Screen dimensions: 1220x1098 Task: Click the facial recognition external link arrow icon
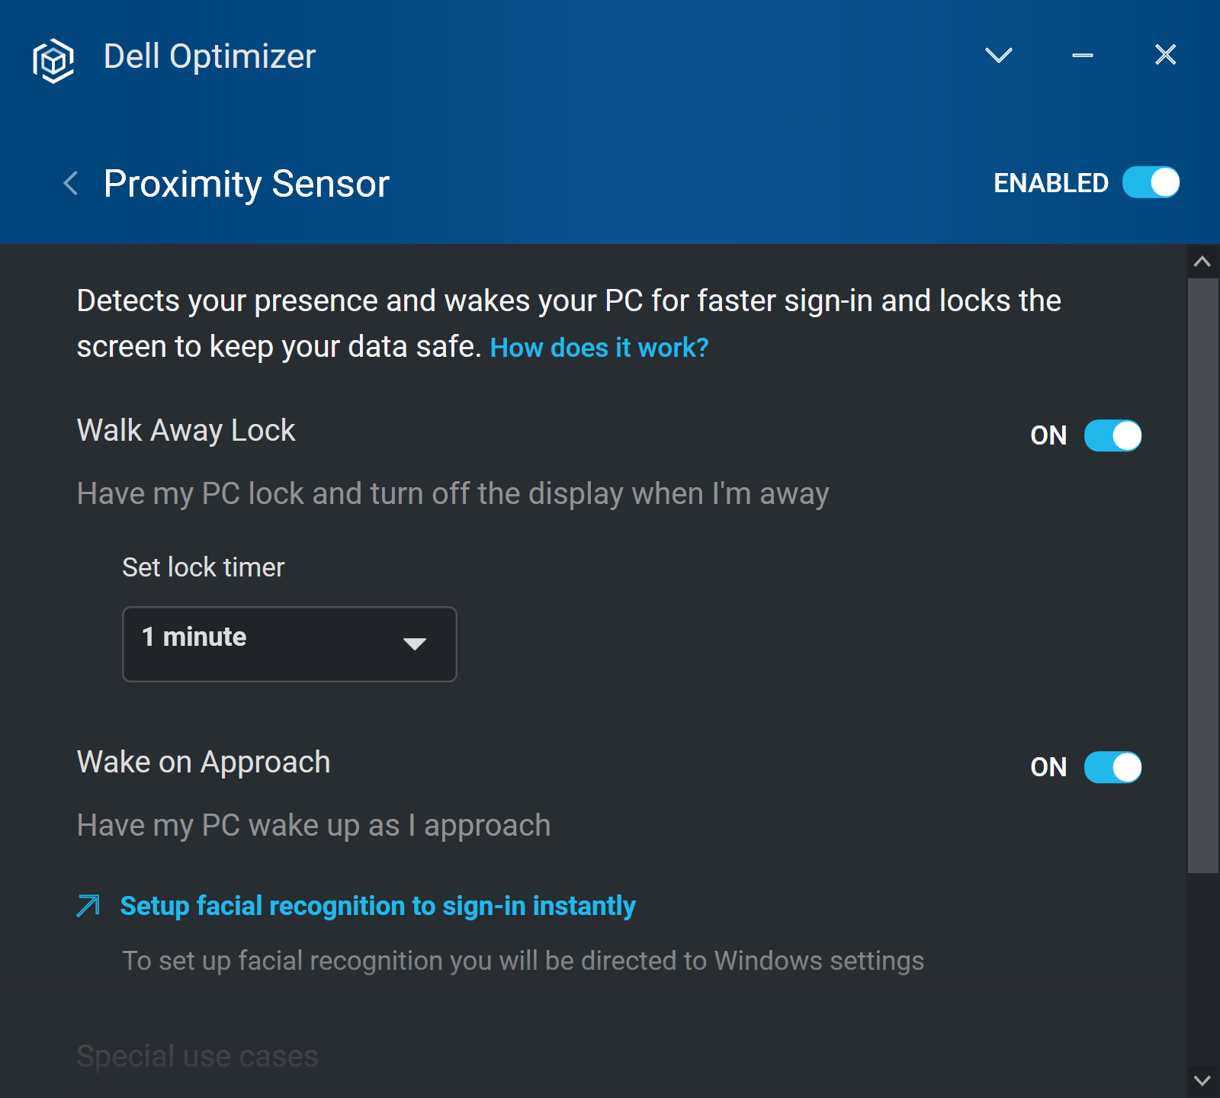pos(88,906)
